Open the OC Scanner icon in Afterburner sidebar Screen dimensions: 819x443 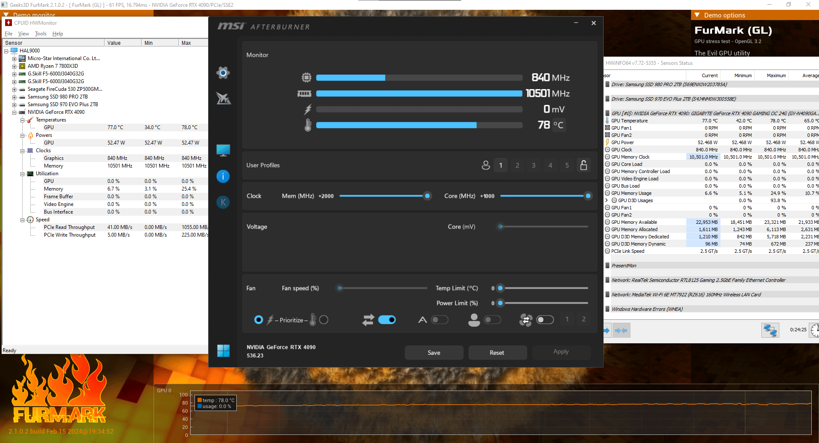point(223,98)
